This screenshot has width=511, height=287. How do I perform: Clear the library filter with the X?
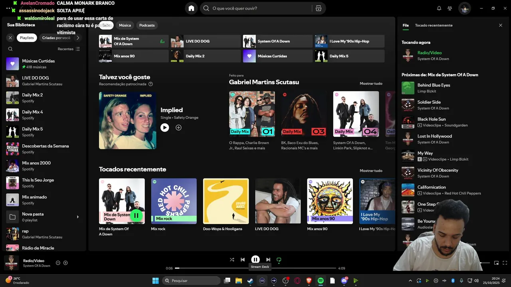(10, 38)
